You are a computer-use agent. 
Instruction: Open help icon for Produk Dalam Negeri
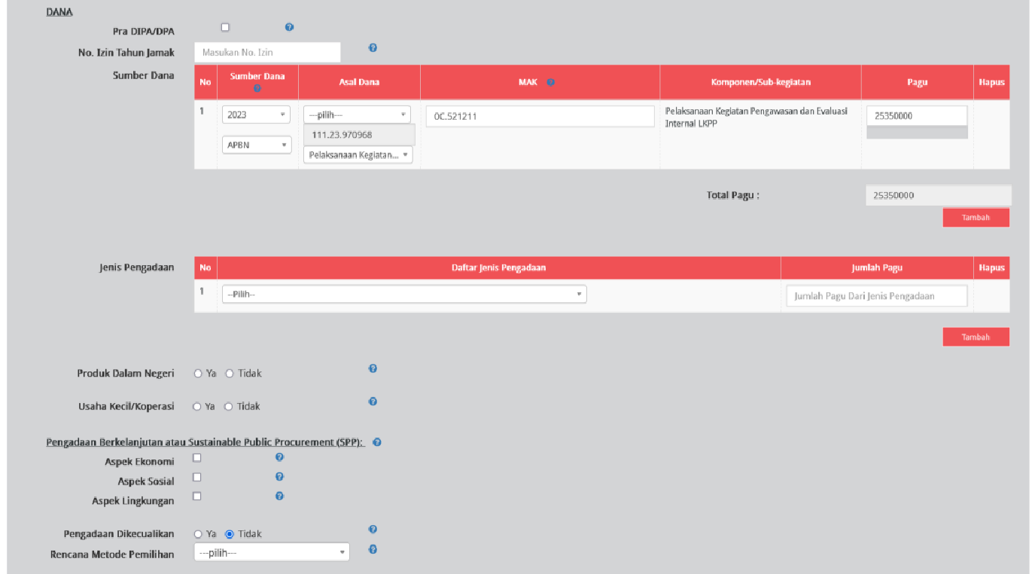[373, 368]
